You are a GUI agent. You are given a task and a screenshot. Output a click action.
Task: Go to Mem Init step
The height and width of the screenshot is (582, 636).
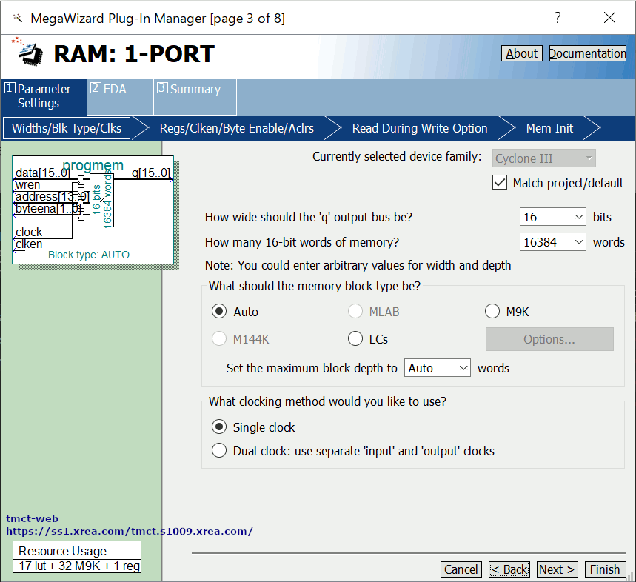(x=549, y=128)
